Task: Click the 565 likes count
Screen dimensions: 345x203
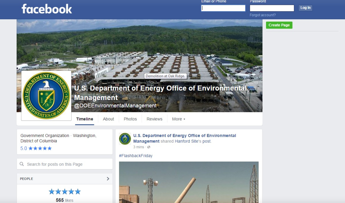Action: click(65, 200)
